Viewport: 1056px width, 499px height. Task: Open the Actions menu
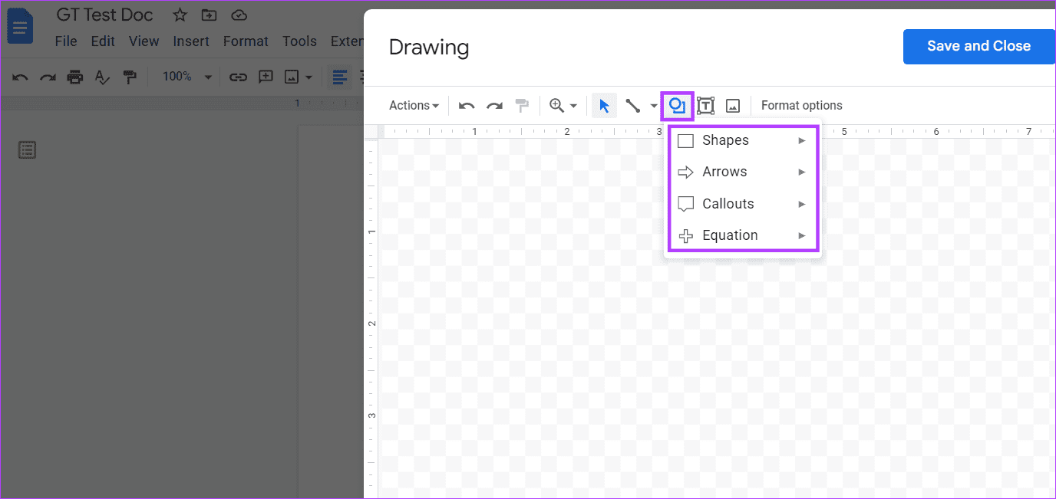(x=413, y=105)
